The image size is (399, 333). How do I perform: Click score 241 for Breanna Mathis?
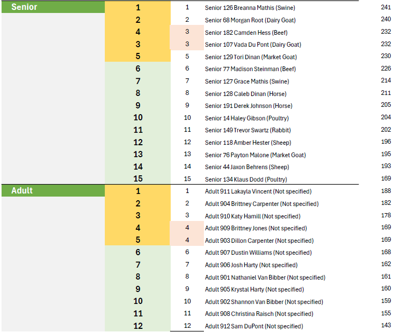click(386, 7)
